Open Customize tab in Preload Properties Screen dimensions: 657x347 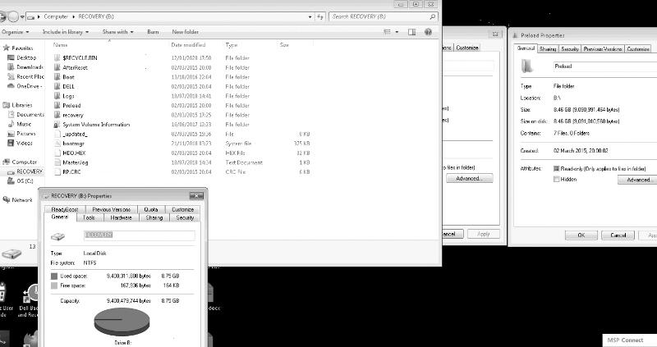(x=638, y=49)
